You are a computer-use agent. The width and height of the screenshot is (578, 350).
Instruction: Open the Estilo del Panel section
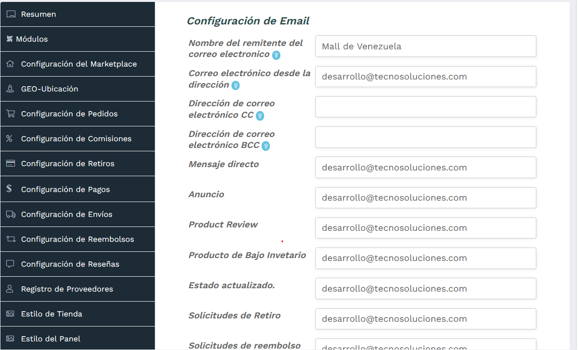78,339
